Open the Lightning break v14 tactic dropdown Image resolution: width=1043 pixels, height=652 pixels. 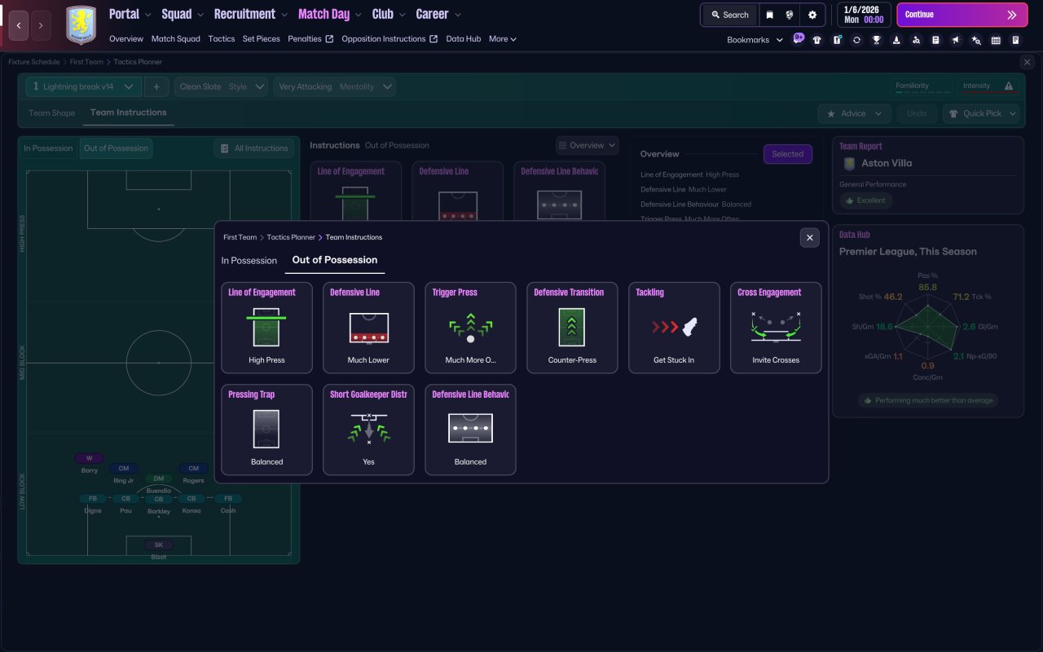[x=83, y=86]
